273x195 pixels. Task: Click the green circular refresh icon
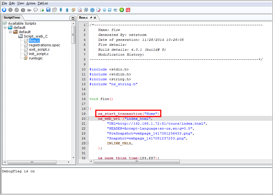click(122, 10)
